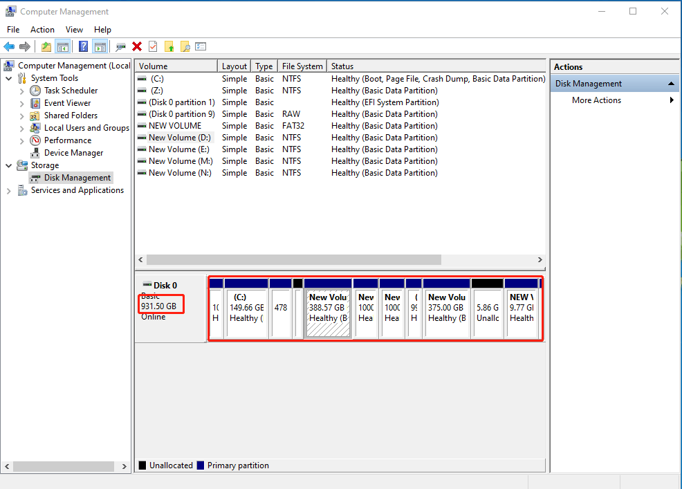Click the checklist settings toolbar icon
Viewport: 682px width, 489px height.
point(201,46)
